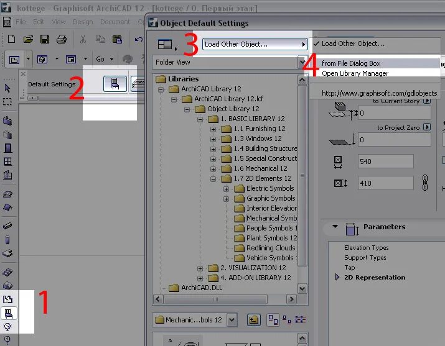Open the View menu

point(59,22)
